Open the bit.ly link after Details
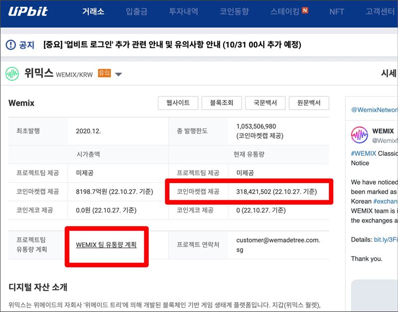The height and width of the screenshot is (312, 398). [386, 240]
